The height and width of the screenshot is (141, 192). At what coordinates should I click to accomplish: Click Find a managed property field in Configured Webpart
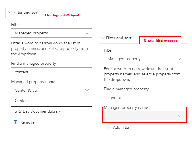pyautogui.click(x=52, y=72)
